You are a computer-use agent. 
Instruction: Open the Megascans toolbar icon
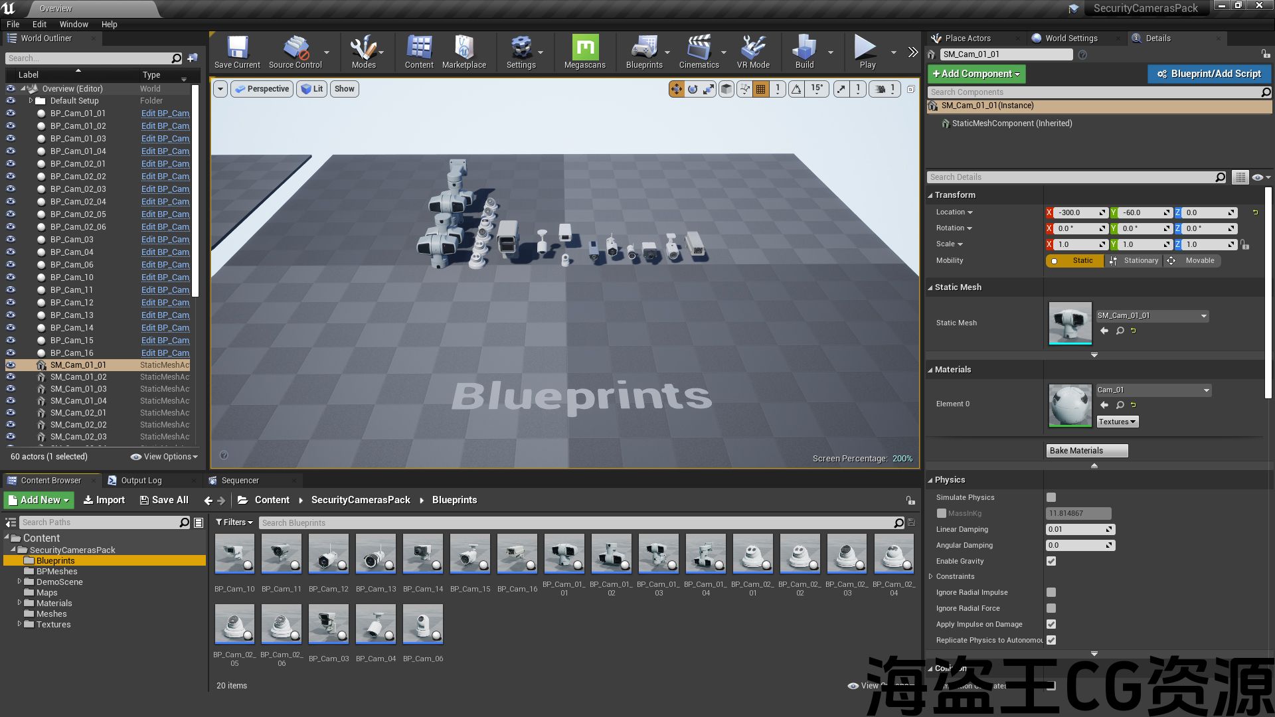(x=584, y=52)
